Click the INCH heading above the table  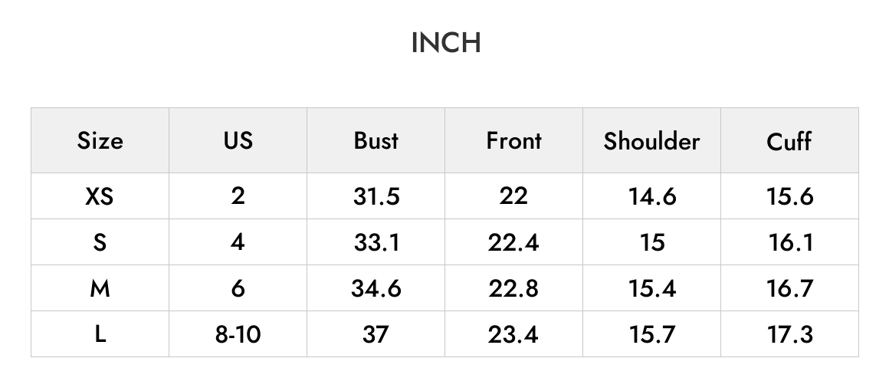[446, 43]
